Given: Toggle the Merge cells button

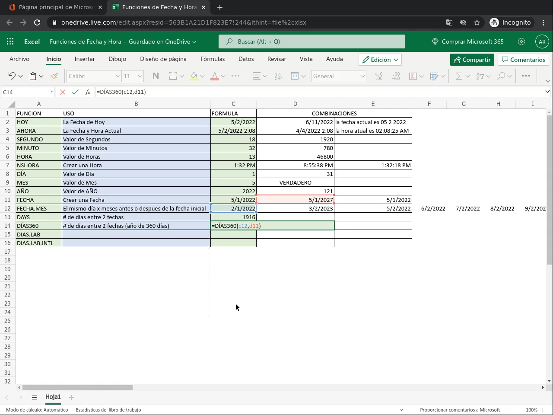Looking at the screenshot, I should pos(295,76).
